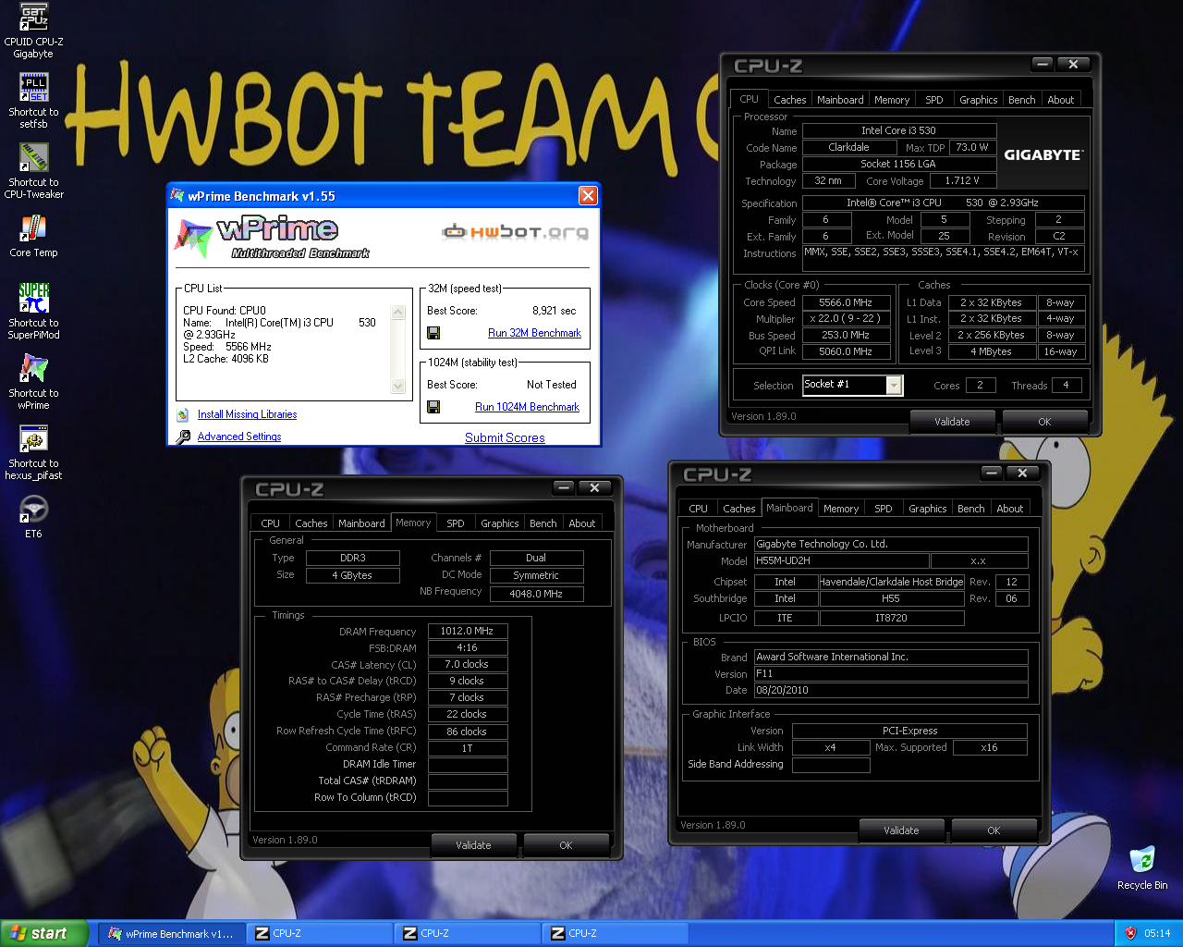Screen dimensions: 1183x947
Task: Open Graphics tab in CPU-Z Memory window
Action: 499,523
